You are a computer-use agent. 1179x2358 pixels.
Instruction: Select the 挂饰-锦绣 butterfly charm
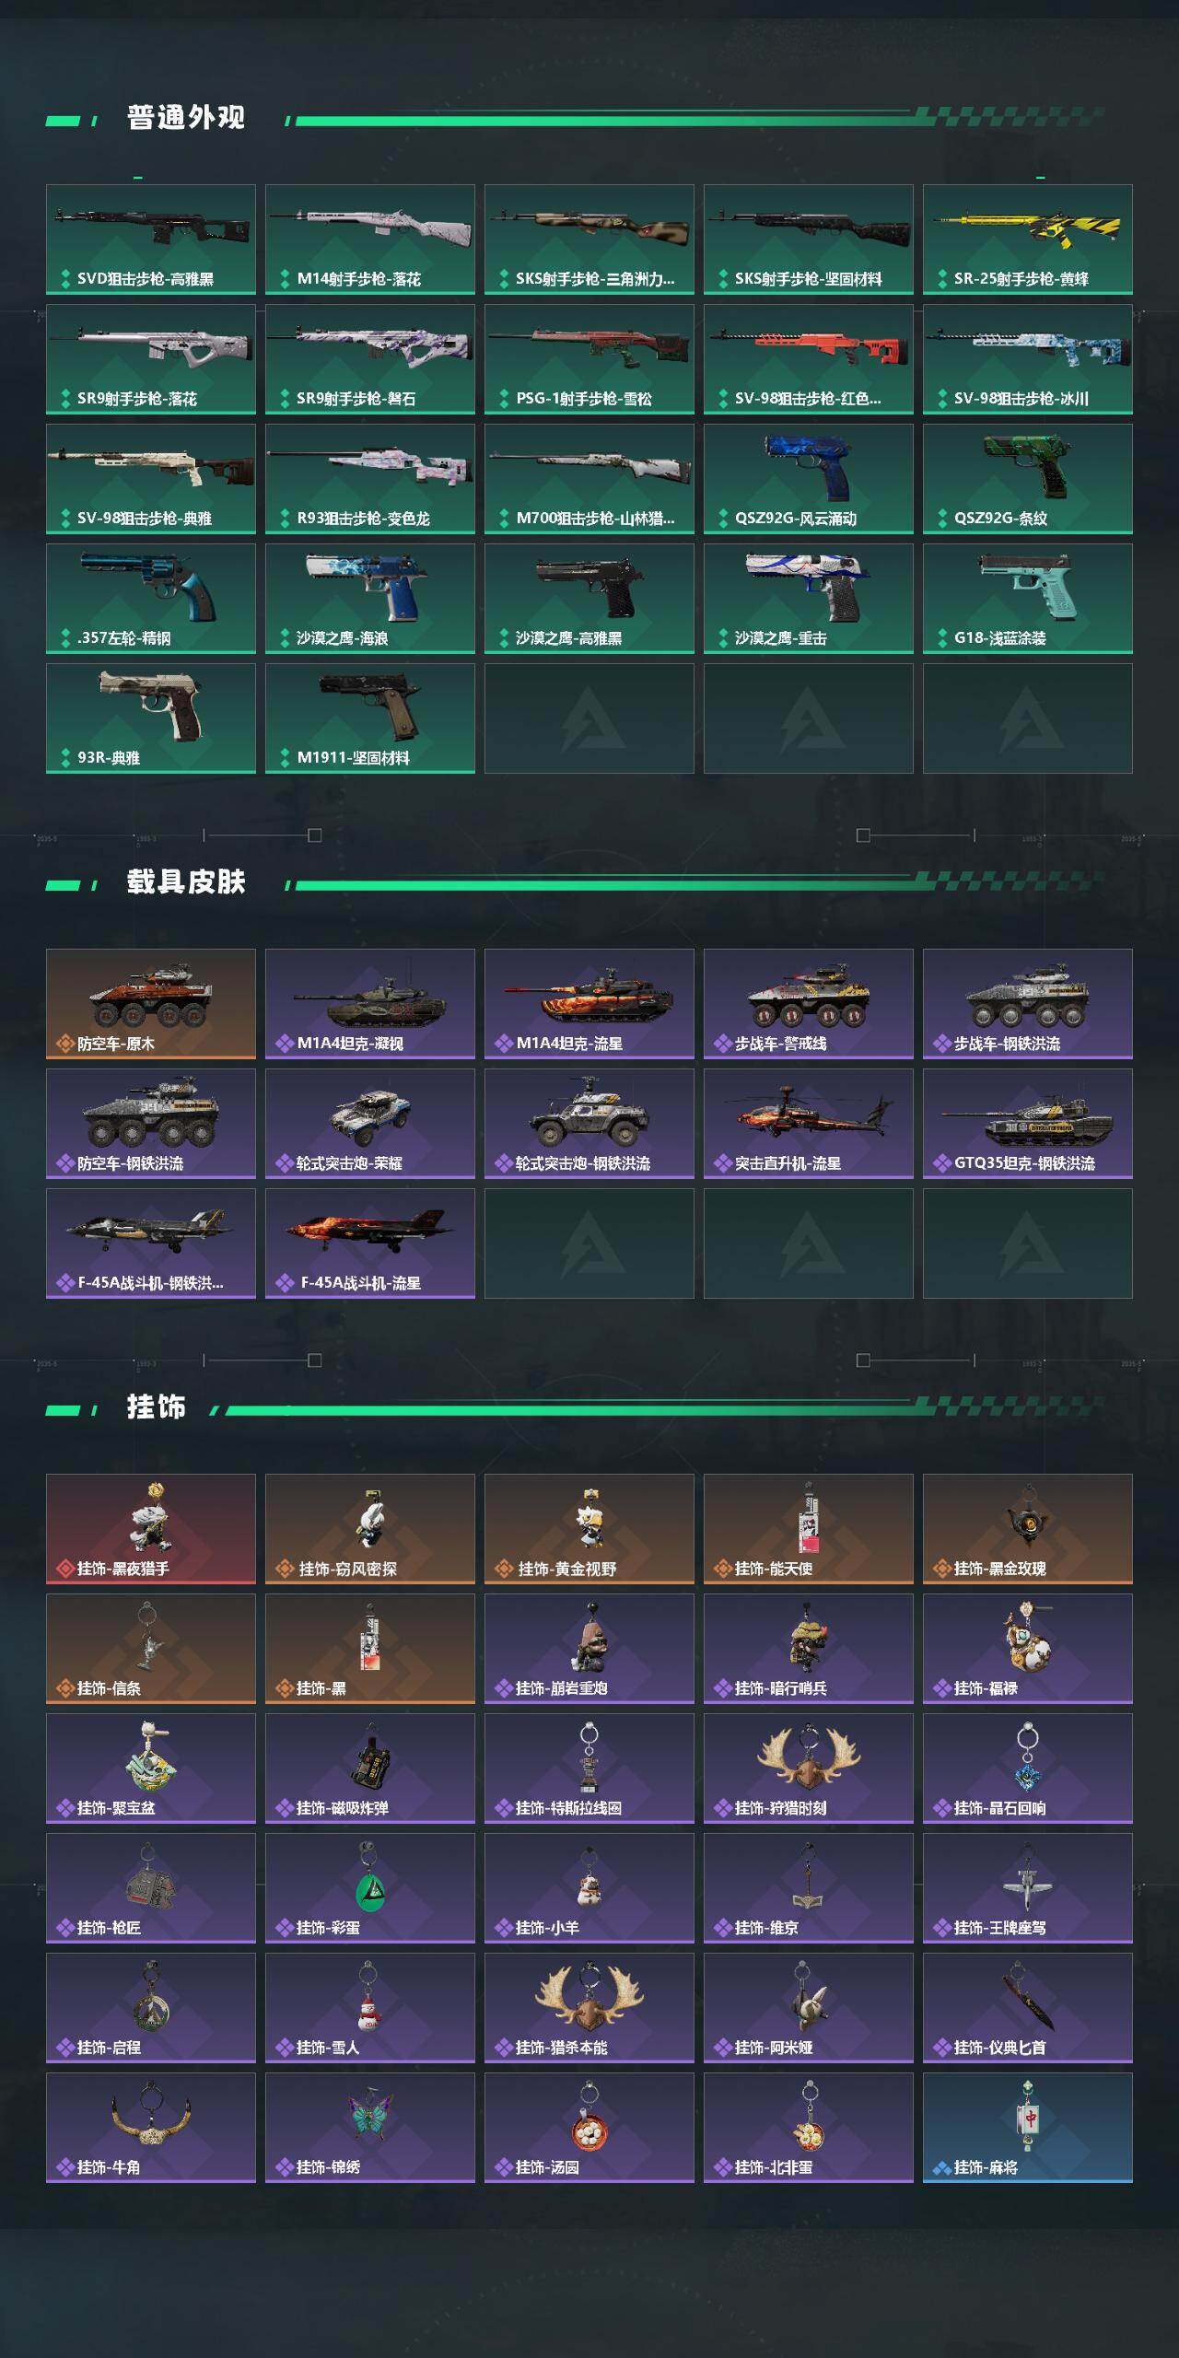pyautogui.click(x=370, y=2128)
